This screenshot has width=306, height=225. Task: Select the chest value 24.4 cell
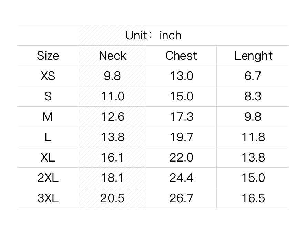[x=181, y=178]
